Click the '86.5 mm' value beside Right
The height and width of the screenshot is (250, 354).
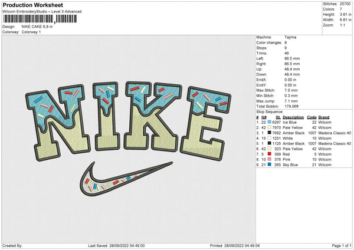tap(292, 64)
